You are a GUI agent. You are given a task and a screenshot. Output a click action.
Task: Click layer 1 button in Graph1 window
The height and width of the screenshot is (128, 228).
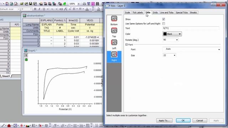pos(26,55)
